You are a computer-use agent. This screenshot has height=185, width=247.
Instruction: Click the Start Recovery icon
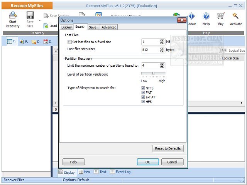click(13, 15)
